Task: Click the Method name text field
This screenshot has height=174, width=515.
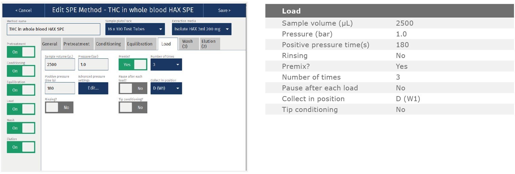Action: pyautogui.click(x=53, y=29)
